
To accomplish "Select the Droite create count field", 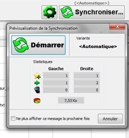I will (x=87, y=76).
